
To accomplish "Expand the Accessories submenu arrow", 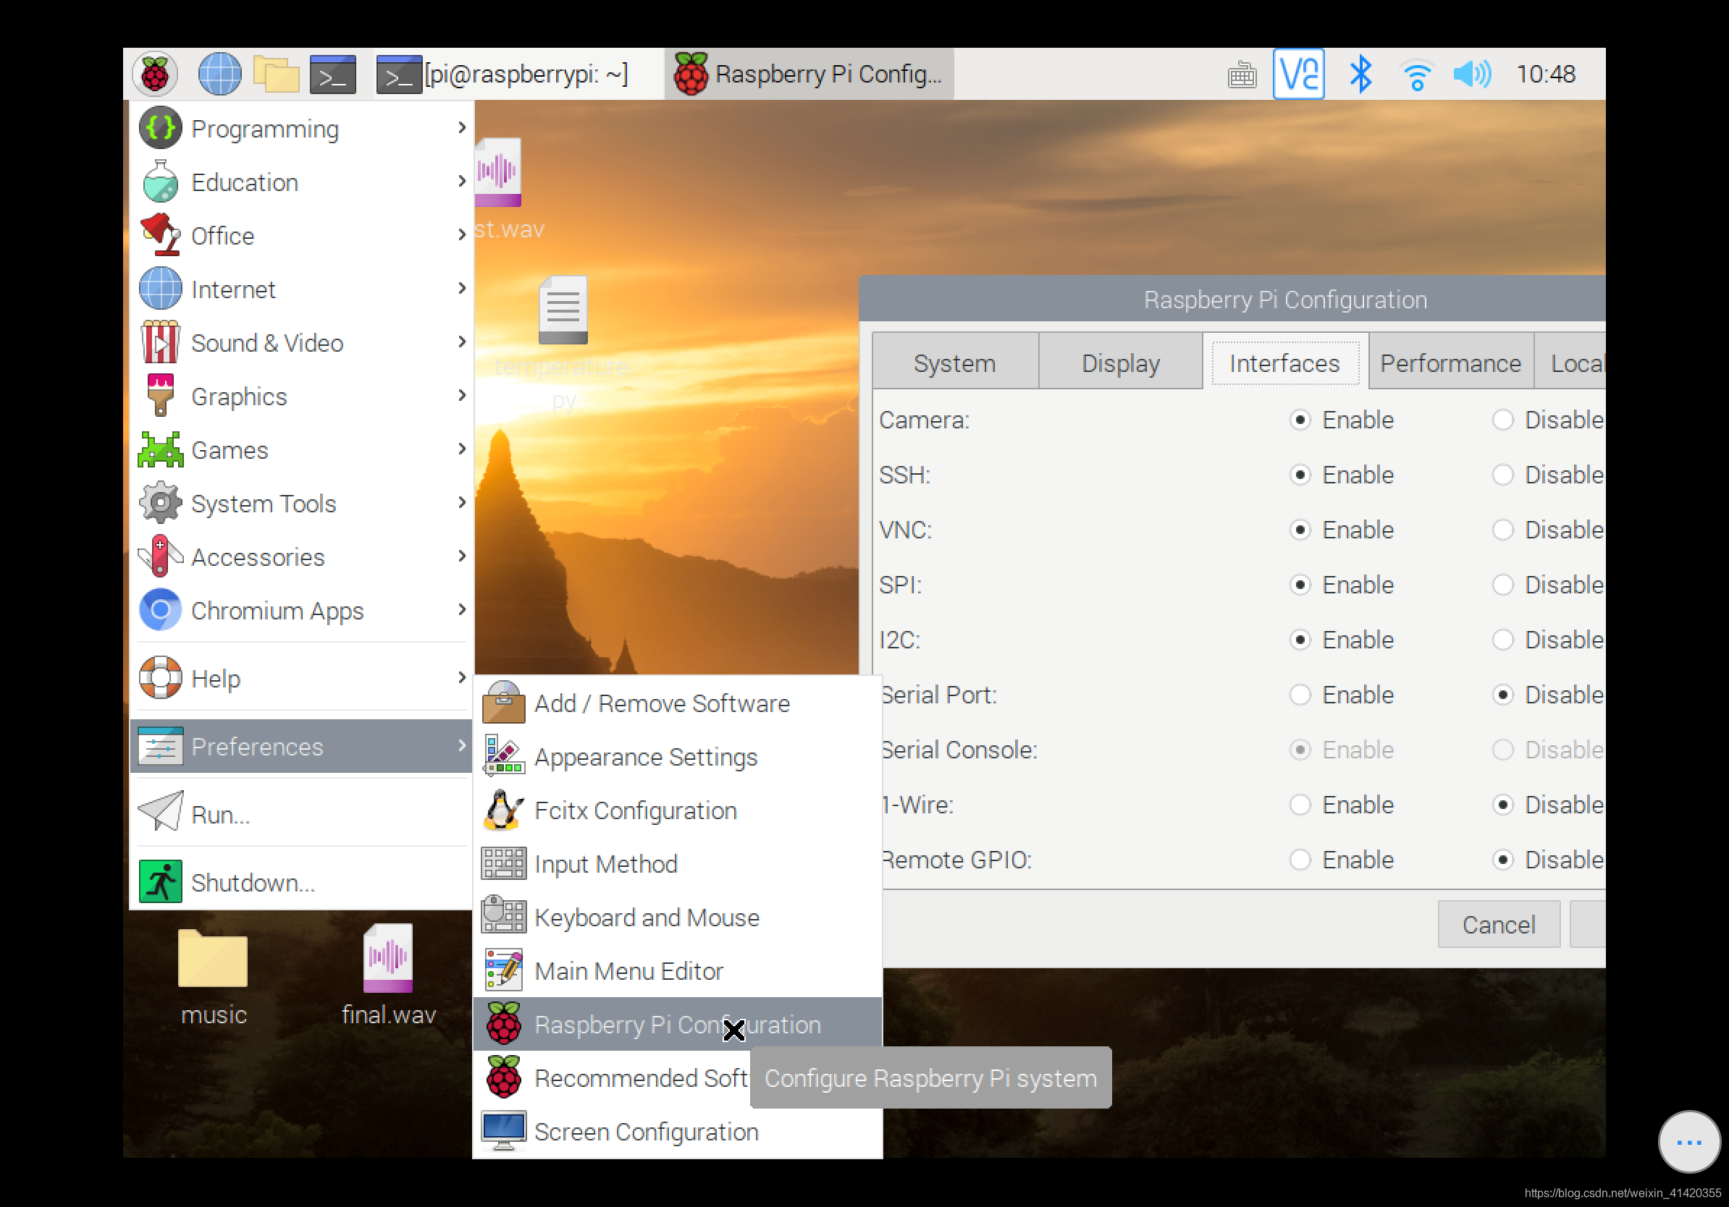I will [x=462, y=556].
